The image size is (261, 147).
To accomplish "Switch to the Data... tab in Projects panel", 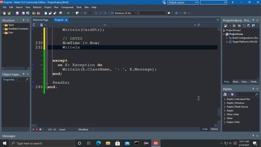I will (x=245, y=82).
